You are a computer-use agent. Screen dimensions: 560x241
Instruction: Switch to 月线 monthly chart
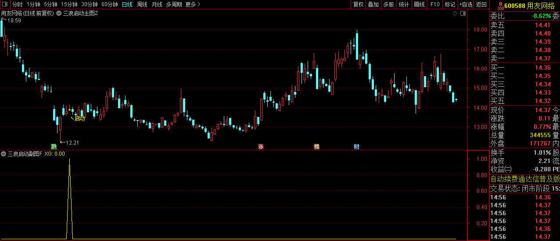tap(157, 4)
